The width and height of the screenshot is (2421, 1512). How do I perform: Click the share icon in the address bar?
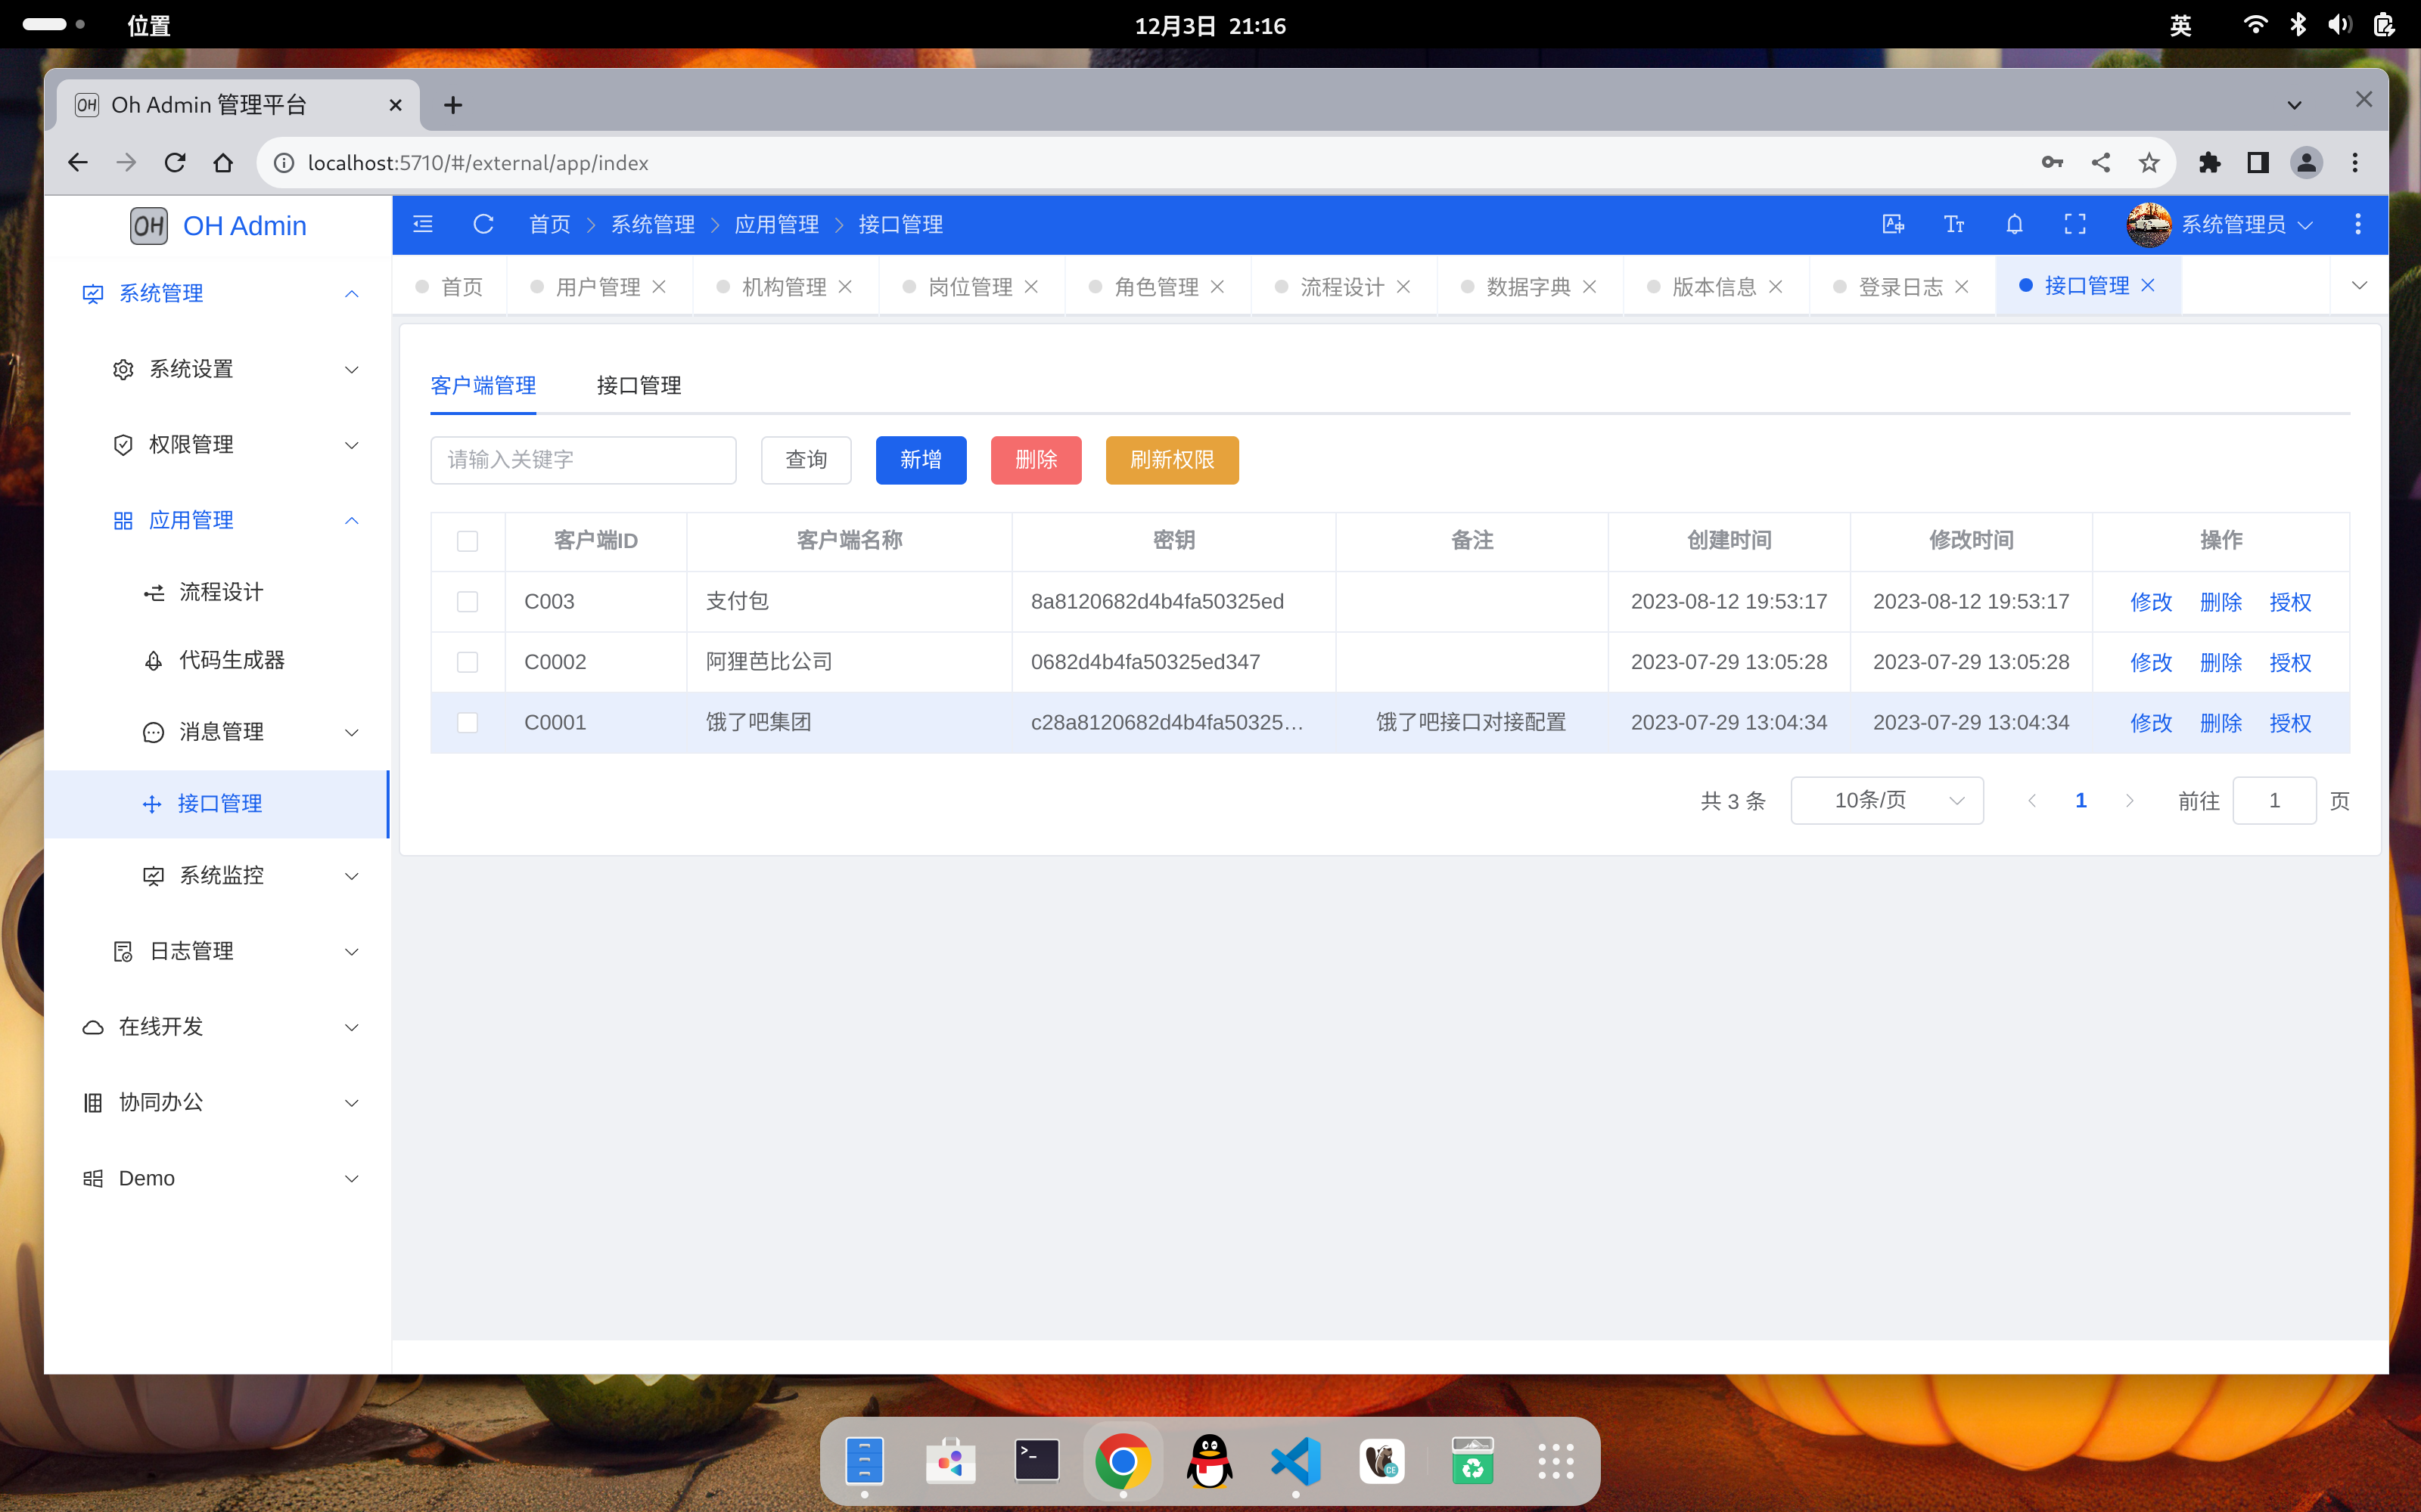click(2101, 163)
